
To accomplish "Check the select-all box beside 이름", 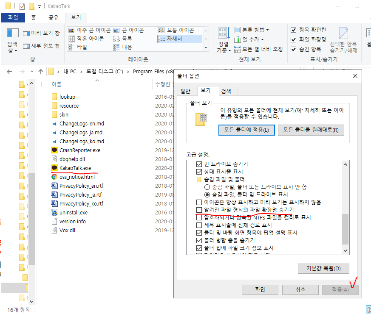I will coord(44,84).
